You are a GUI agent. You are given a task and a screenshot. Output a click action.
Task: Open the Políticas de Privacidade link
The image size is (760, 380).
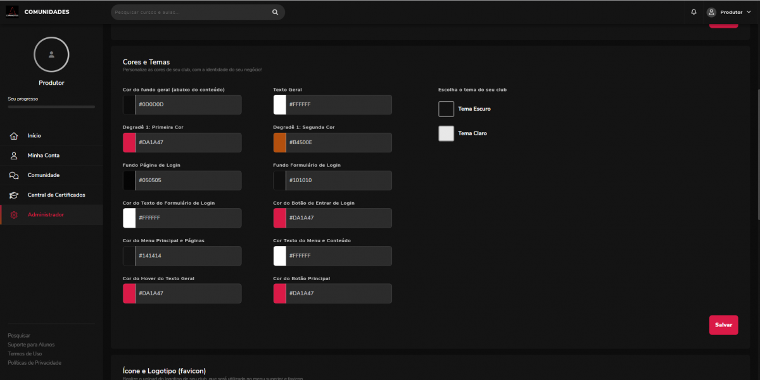[34, 363]
